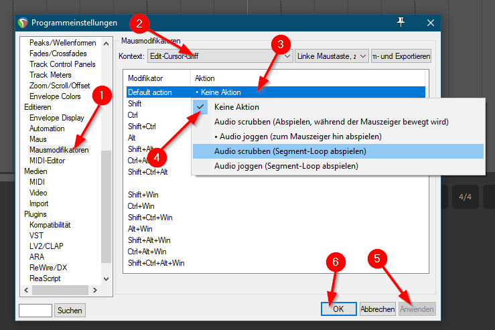Viewport: 495px width, 330px height.
Task: Select the Alt+Win modifier row
Action: [x=140, y=229]
